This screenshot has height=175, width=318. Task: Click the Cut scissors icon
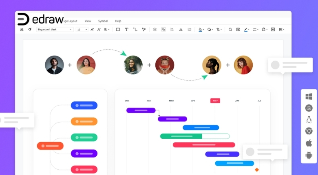(x=22, y=30)
